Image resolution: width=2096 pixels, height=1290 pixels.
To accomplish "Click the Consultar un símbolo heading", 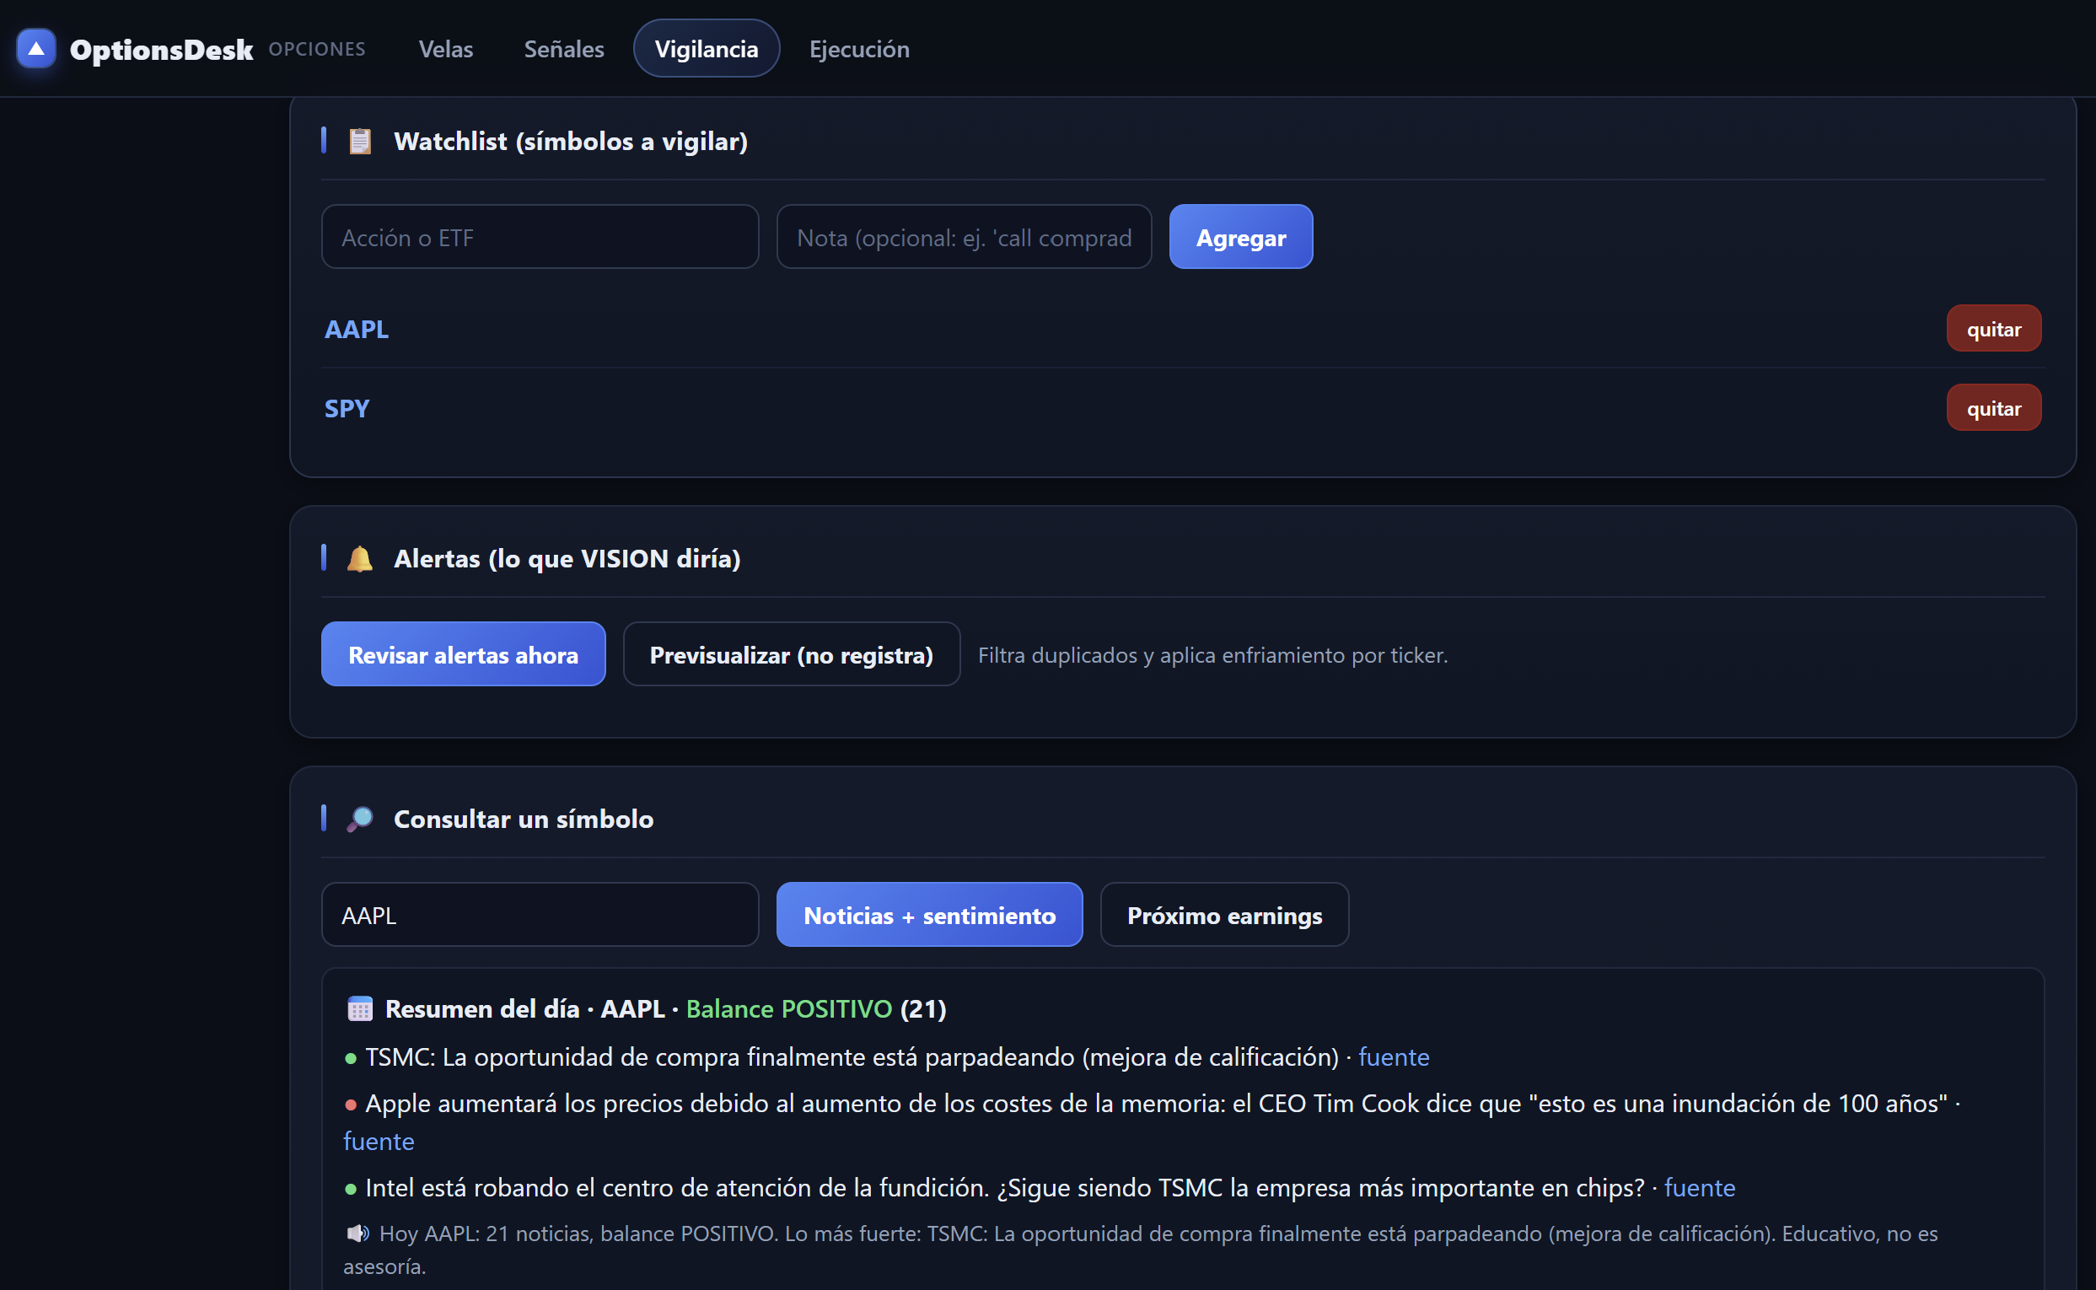I will click(x=524, y=819).
